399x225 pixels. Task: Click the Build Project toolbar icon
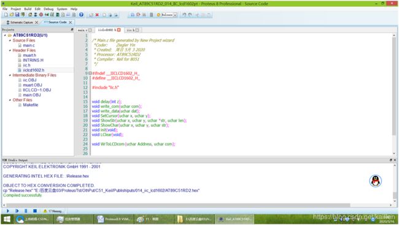(133, 15)
